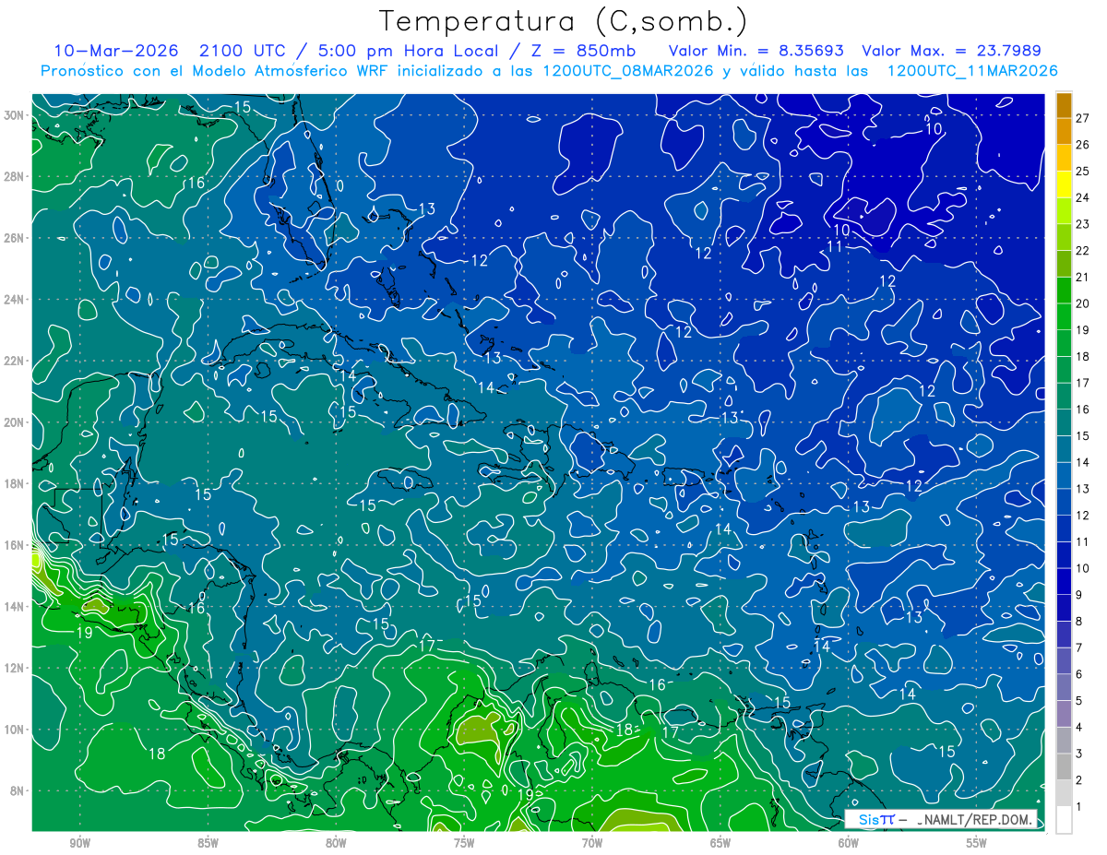Click the "80W" longitude axis label
Viewport: 1107px width, 855px height.
[336, 844]
